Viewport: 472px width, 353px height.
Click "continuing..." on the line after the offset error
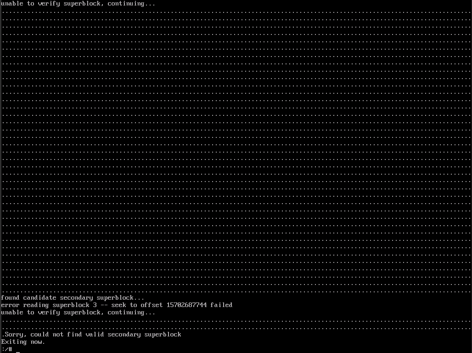point(131,313)
